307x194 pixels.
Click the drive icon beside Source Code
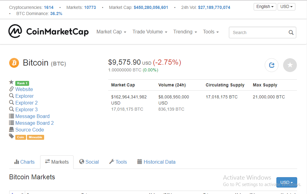12,129
